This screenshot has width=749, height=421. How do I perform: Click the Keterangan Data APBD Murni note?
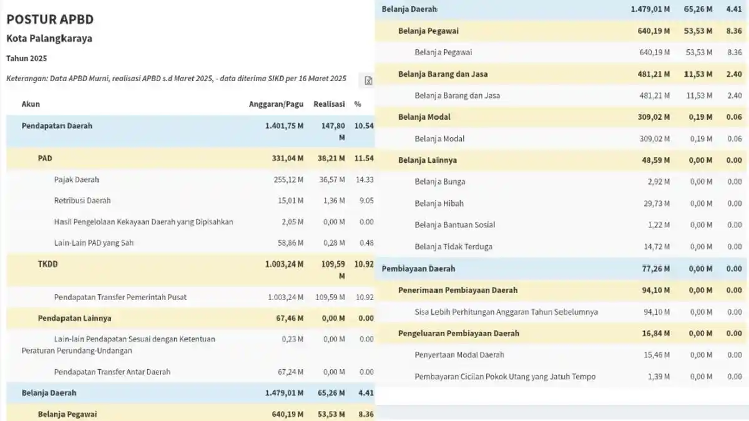(176, 79)
